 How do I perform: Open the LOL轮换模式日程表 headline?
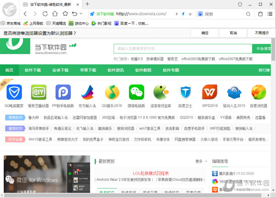coord(151,173)
